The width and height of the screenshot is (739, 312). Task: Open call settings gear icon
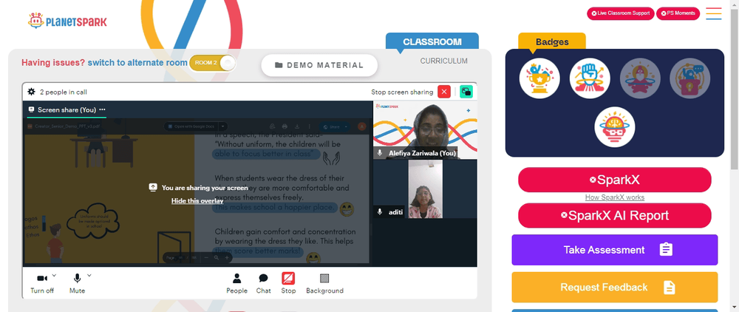click(31, 92)
